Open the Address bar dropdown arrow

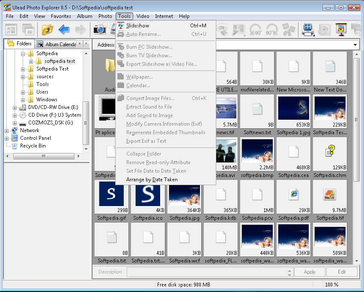pyautogui.click(x=355, y=44)
